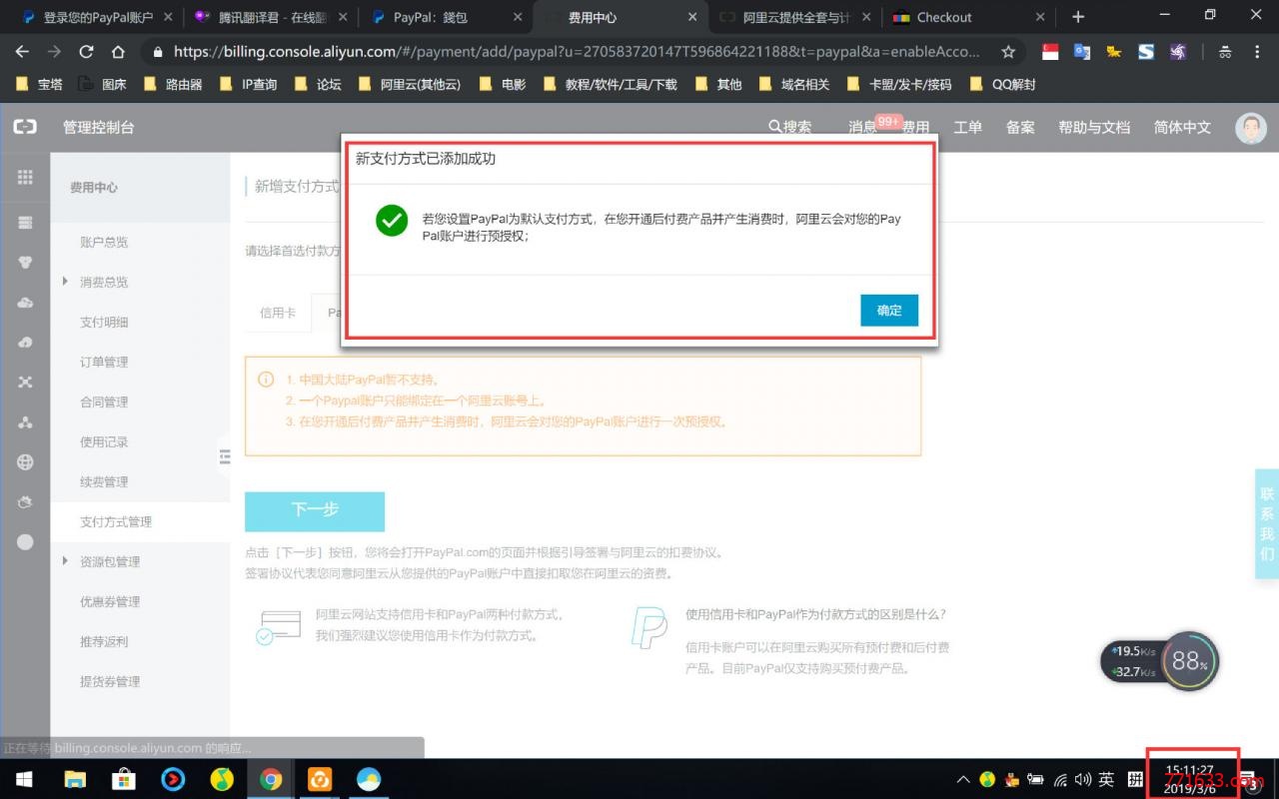Screen dimensions: 1279x799
Task: Open 续费管理 in the sidebar
Action: (104, 482)
